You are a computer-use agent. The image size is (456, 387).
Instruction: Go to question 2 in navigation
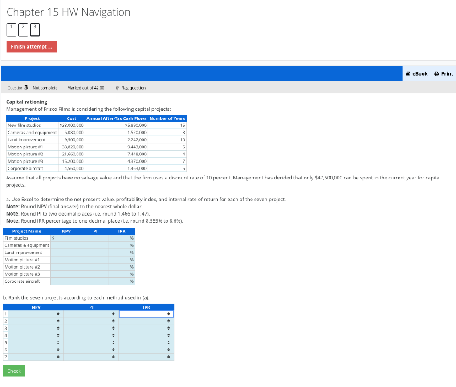pos(23,30)
